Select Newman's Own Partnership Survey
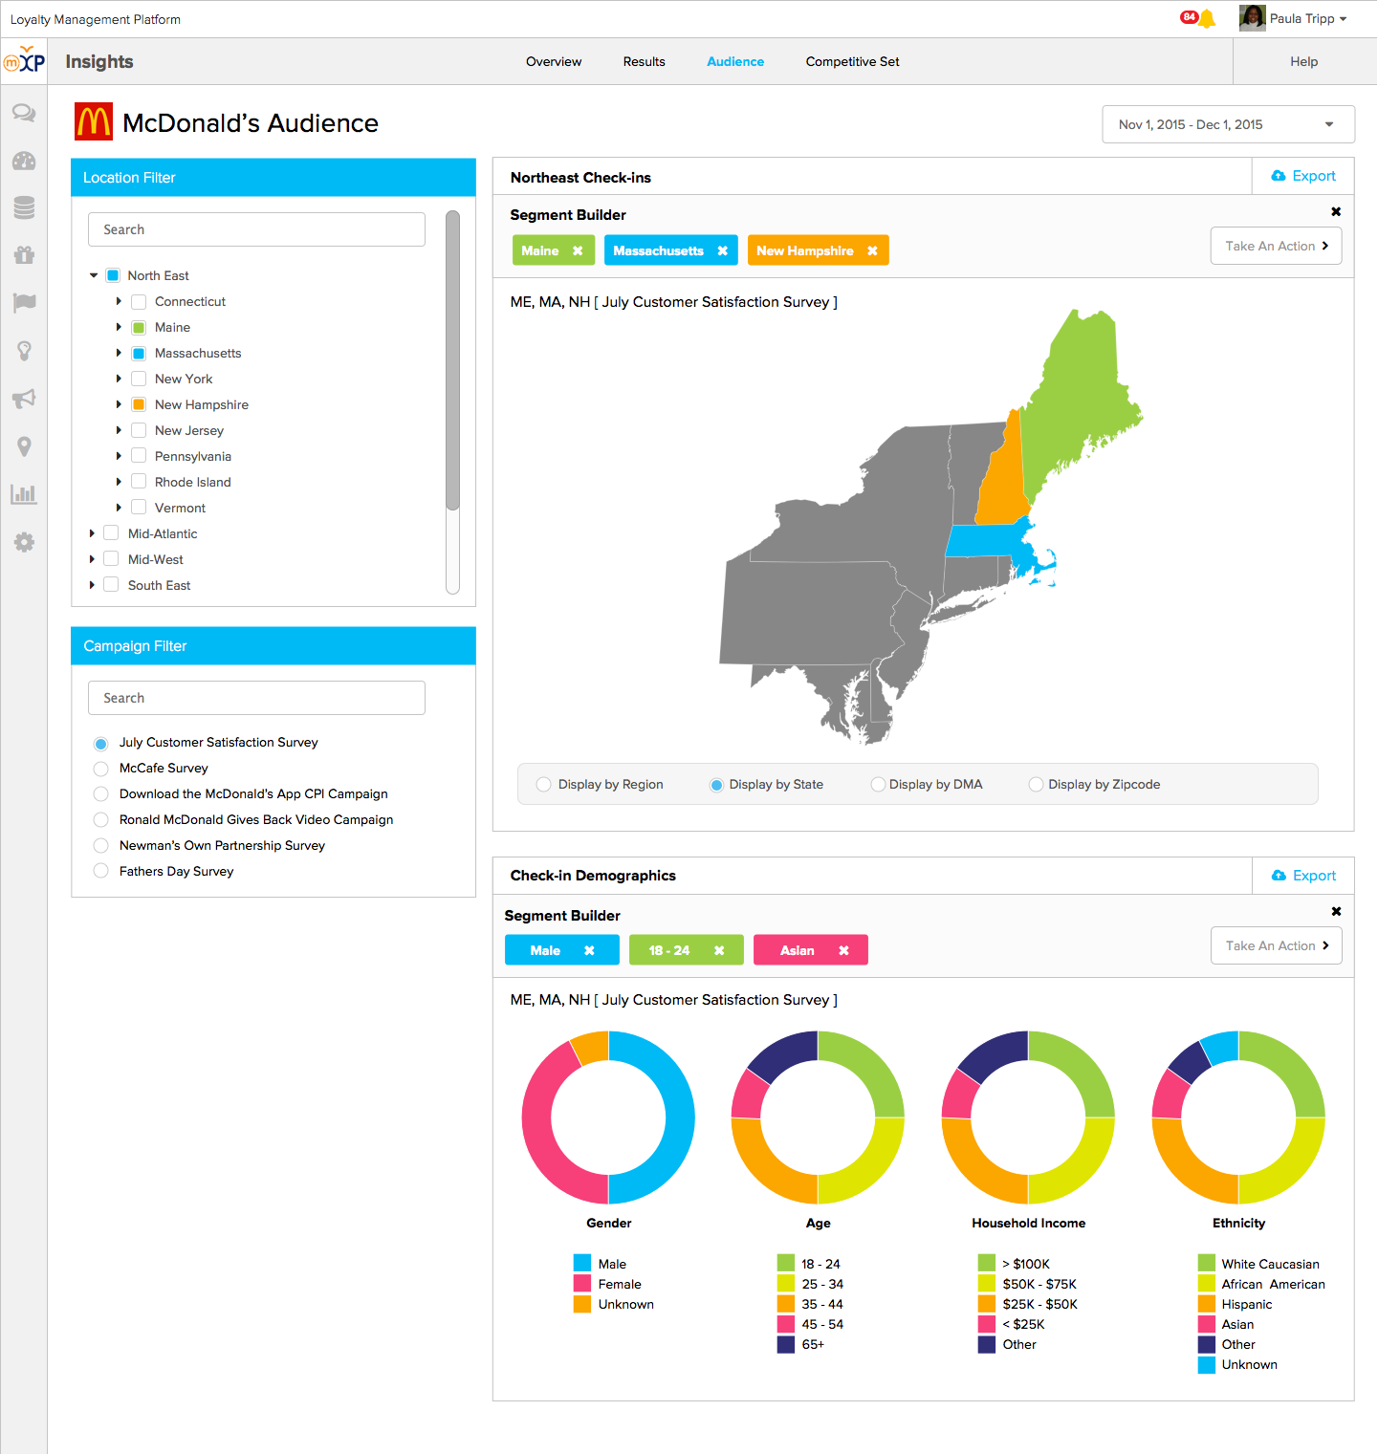 [100, 846]
